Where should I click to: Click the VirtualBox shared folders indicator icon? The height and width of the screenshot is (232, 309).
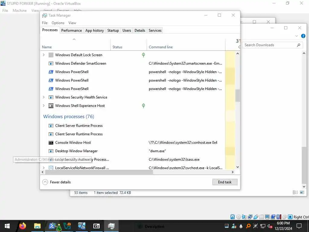(x=262, y=217)
